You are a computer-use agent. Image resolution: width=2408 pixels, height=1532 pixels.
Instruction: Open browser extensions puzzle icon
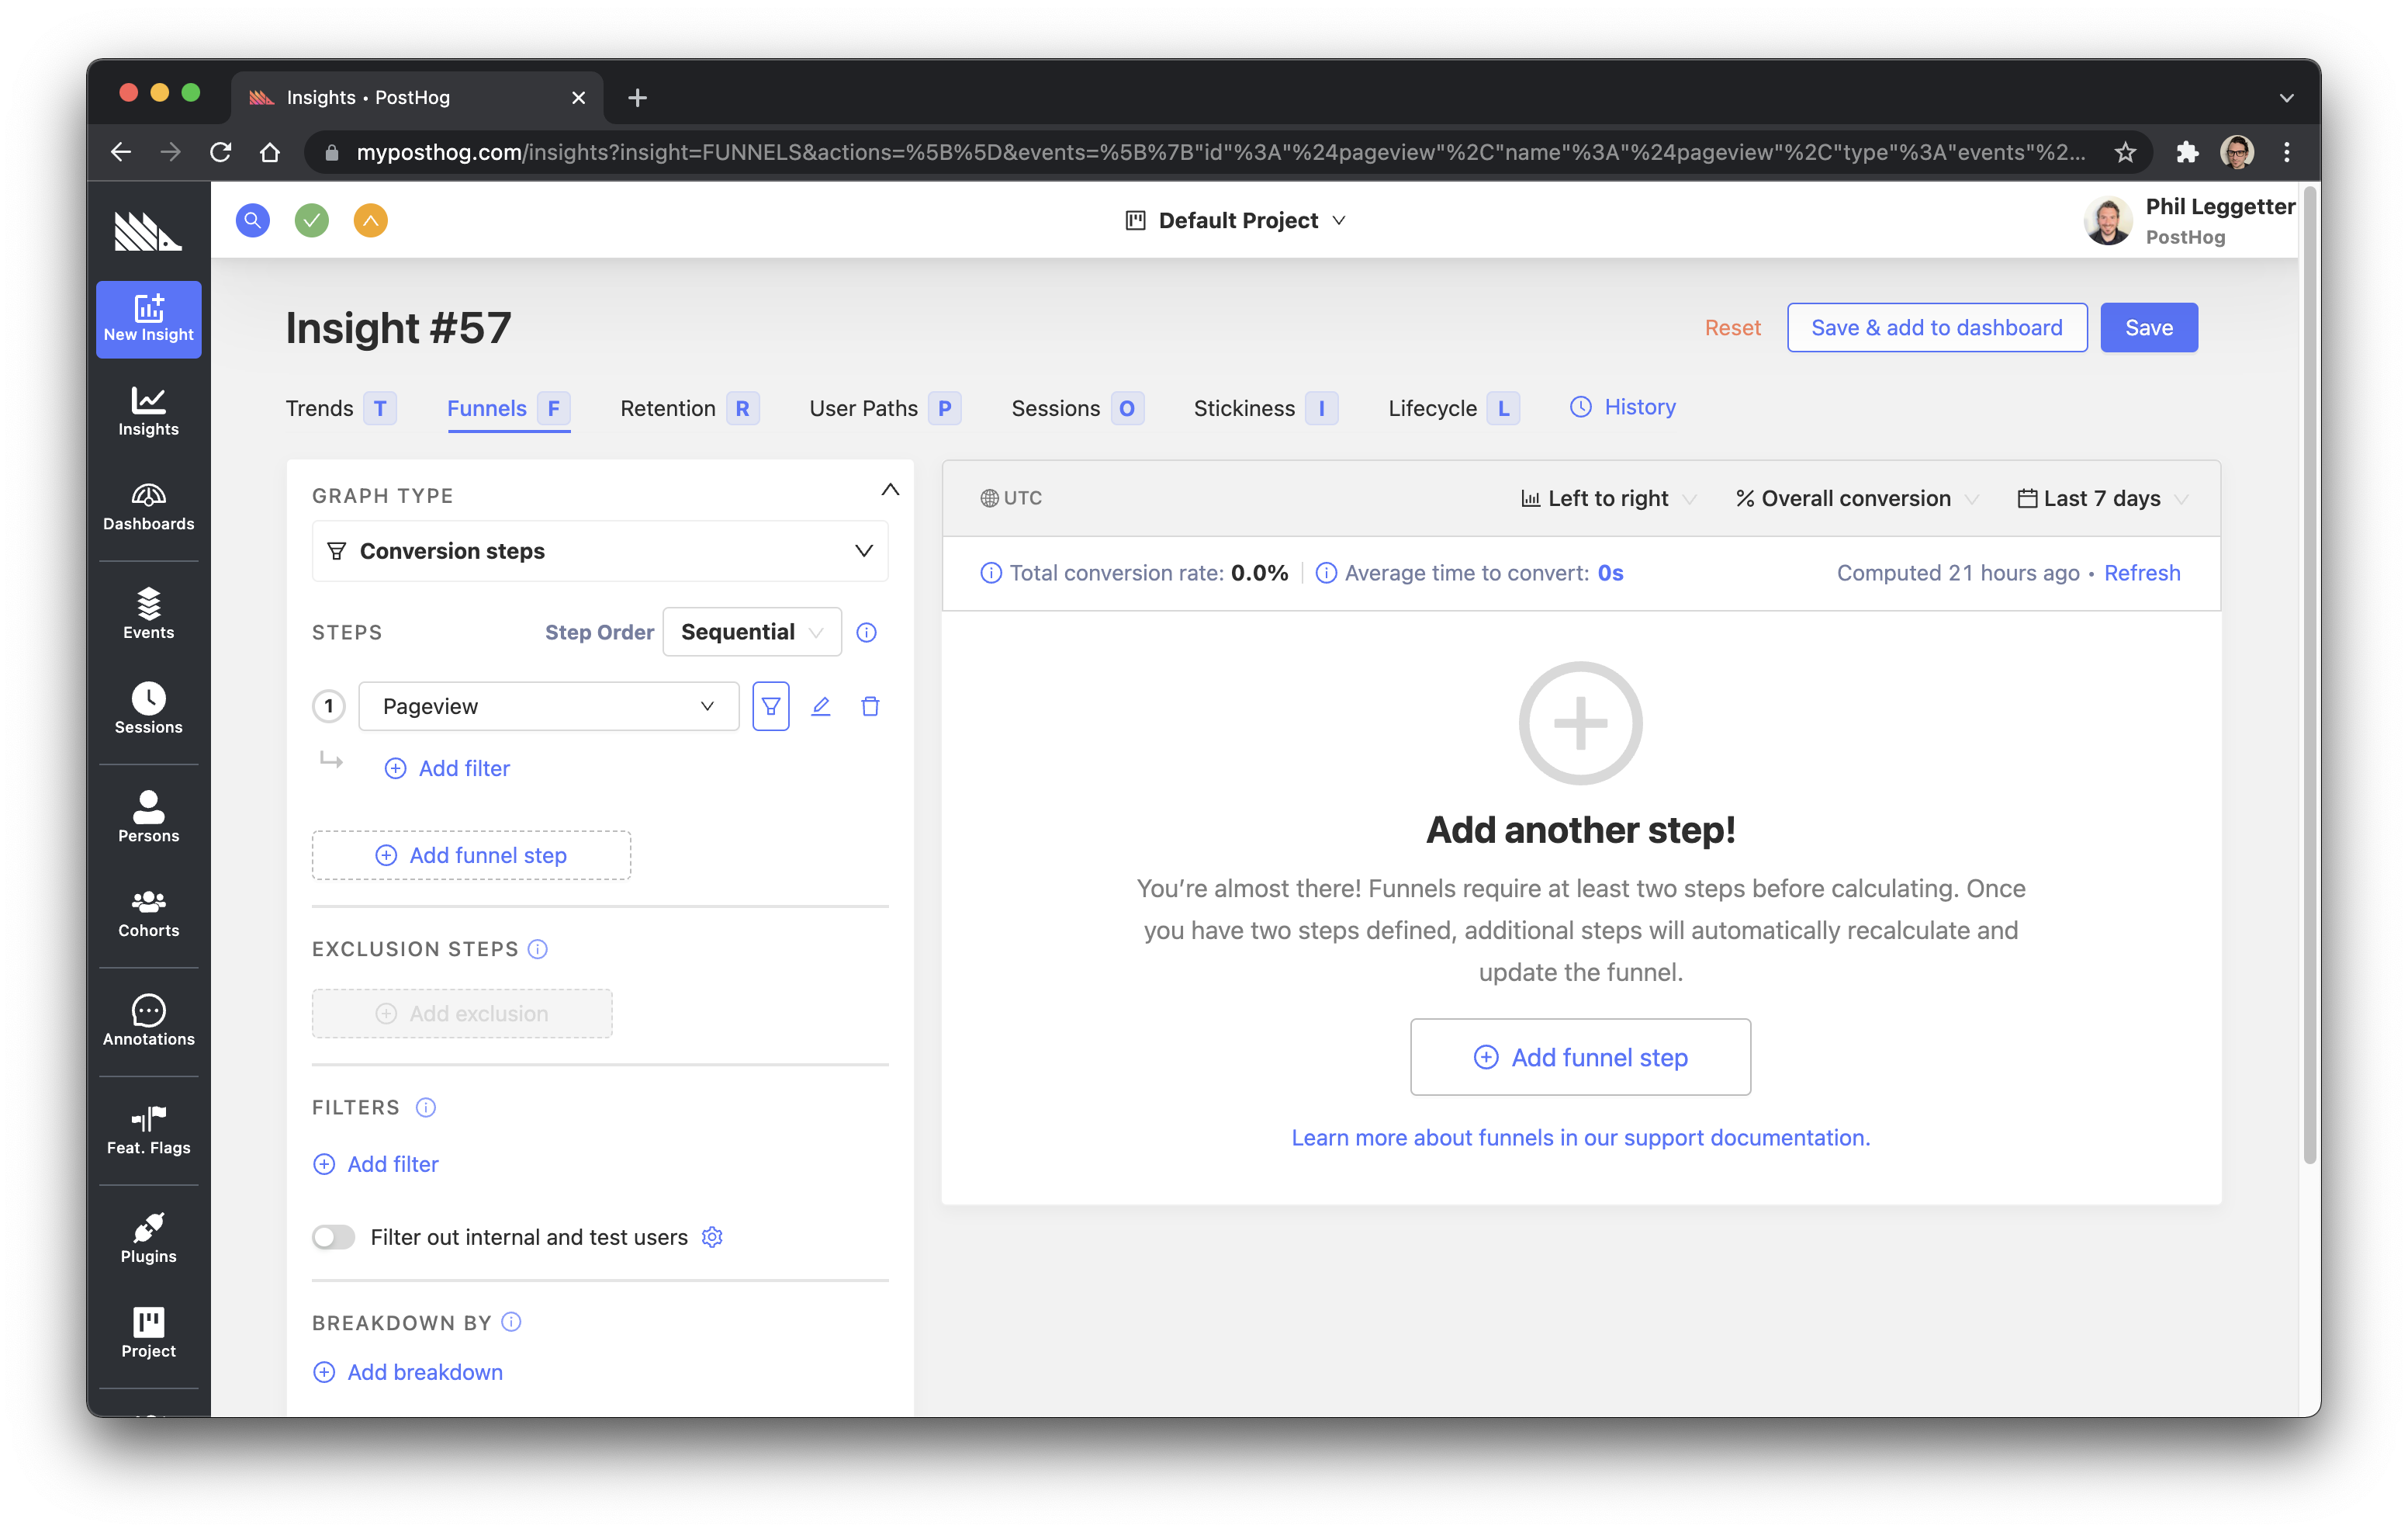pyautogui.click(x=2186, y=152)
